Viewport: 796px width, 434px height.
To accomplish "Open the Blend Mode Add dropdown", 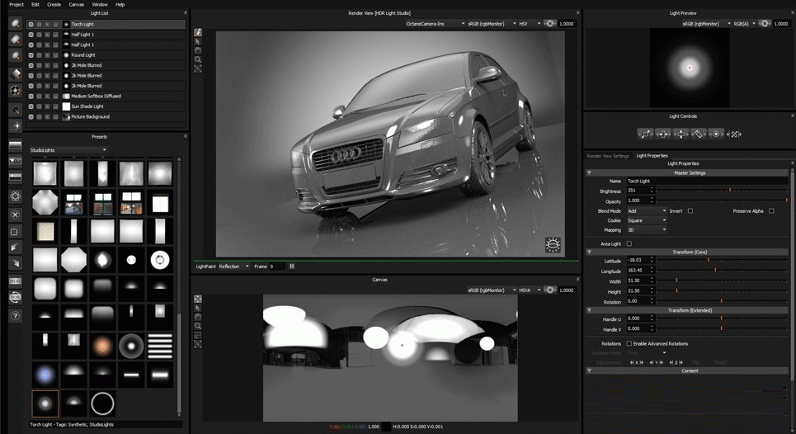I will pyautogui.click(x=646, y=210).
